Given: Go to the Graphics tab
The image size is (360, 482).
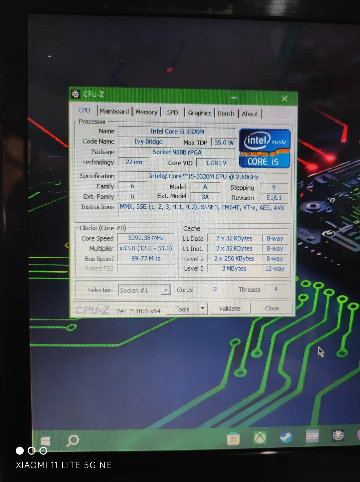Looking at the screenshot, I should point(200,113).
